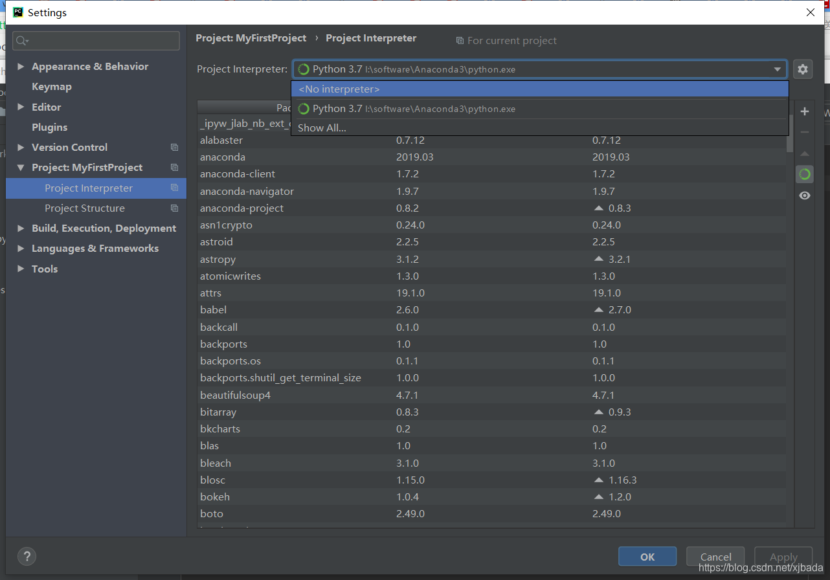
Task: Close the Settings dialog window
Action: click(x=810, y=12)
